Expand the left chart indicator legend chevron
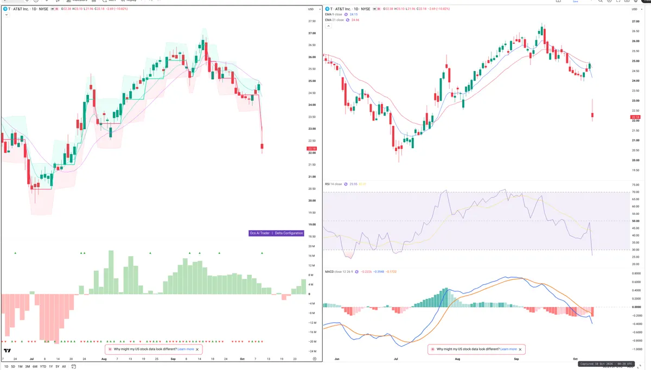651x370 pixels. (x=7, y=15)
